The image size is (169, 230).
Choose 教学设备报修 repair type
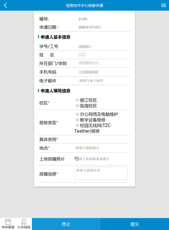[77, 120]
